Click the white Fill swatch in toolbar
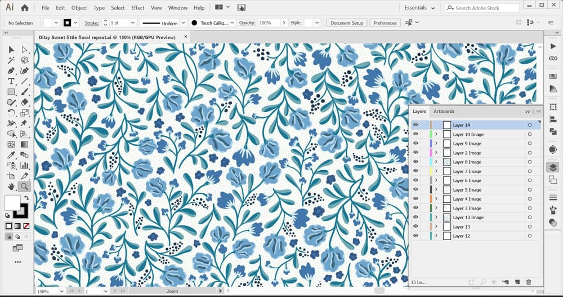The height and width of the screenshot is (297, 563). [x=12, y=202]
